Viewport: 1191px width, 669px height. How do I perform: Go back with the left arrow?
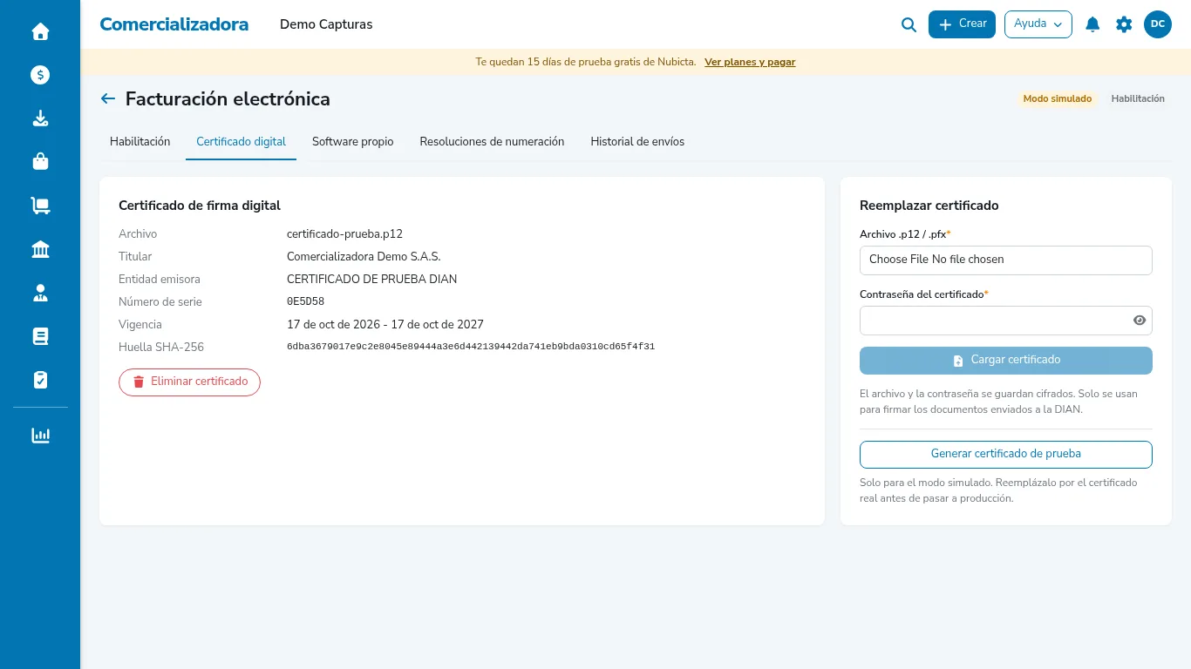[x=108, y=98]
